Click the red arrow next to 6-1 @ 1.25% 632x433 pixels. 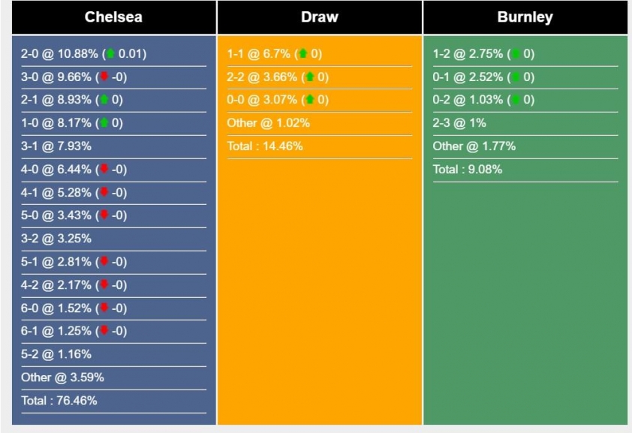104,331
